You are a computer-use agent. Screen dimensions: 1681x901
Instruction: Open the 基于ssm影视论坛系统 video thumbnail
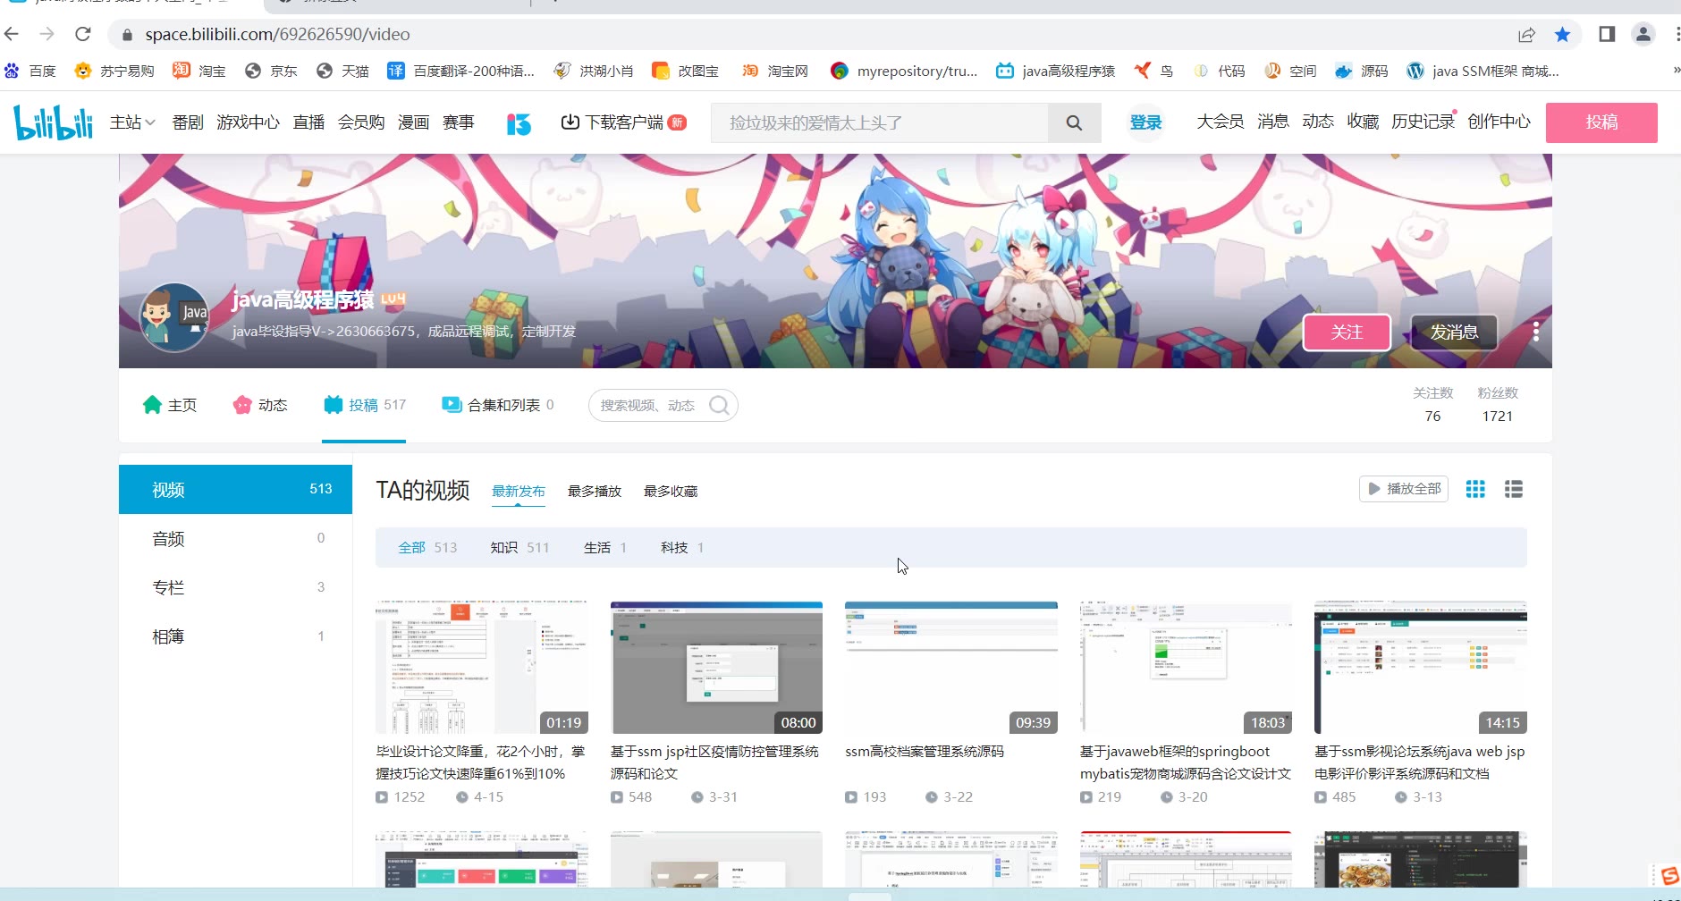1421,668
